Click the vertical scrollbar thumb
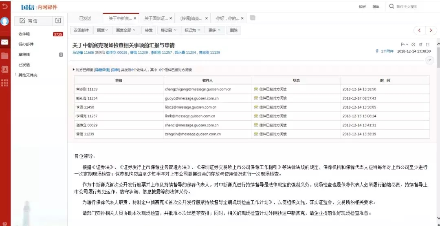 pyautogui.click(x=438, y=58)
